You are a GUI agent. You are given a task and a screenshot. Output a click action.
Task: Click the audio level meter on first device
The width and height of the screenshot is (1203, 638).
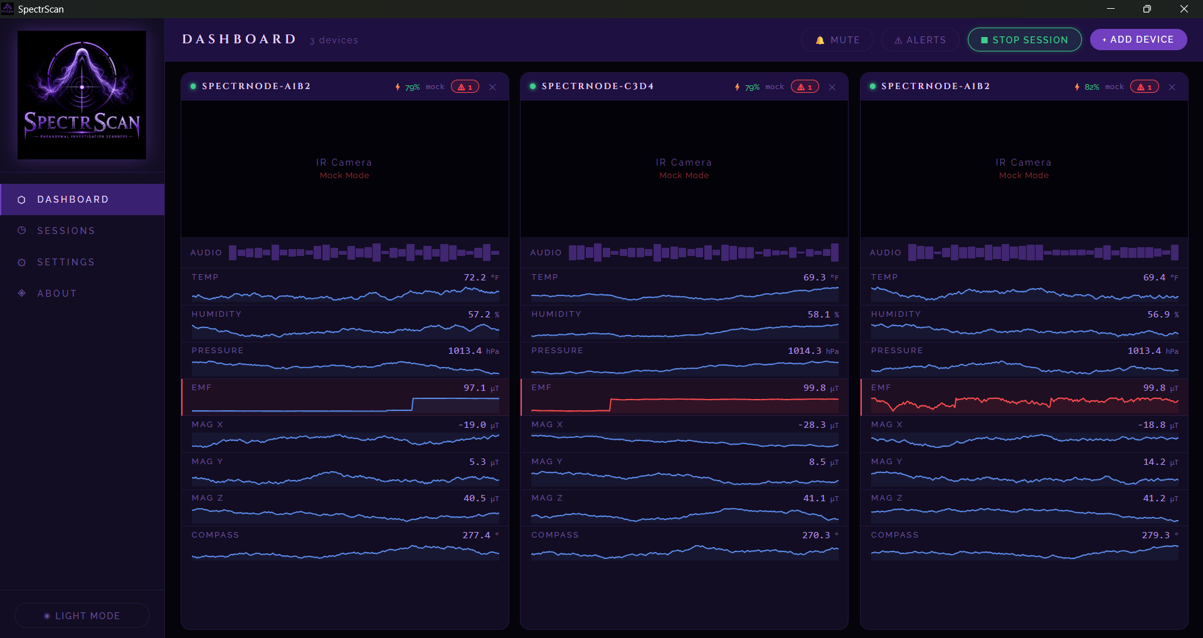pyautogui.click(x=364, y=253)
